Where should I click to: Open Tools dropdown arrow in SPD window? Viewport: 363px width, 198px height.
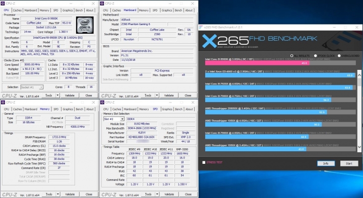tap(157, 194)
